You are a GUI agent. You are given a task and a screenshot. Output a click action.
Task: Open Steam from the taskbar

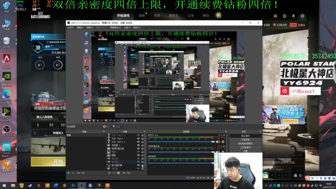tap(30, 185)
